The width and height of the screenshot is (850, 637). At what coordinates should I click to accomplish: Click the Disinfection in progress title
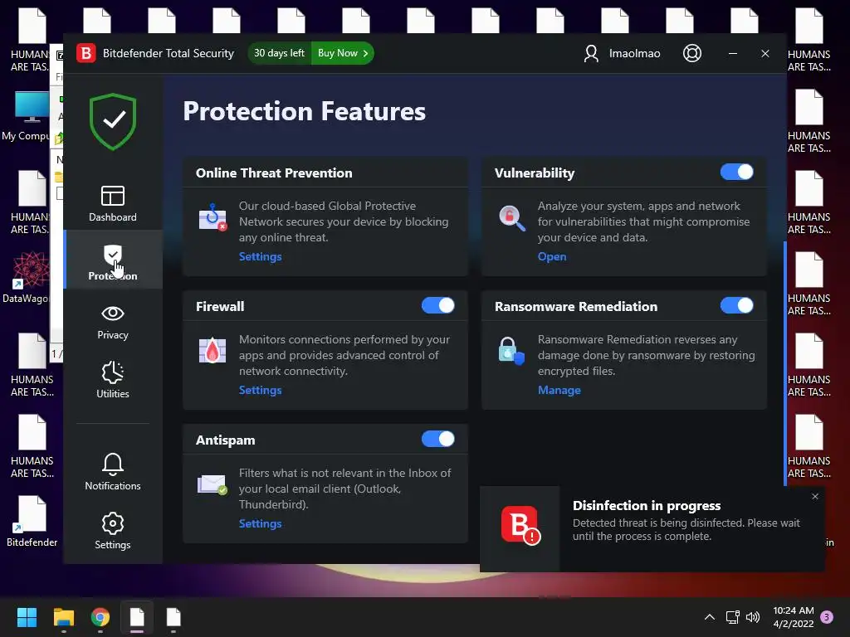[647, 505]
